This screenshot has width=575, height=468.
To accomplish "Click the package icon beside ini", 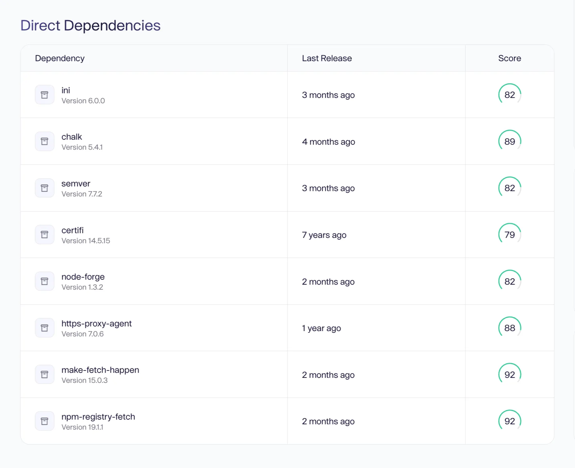I will click(44, 95).
